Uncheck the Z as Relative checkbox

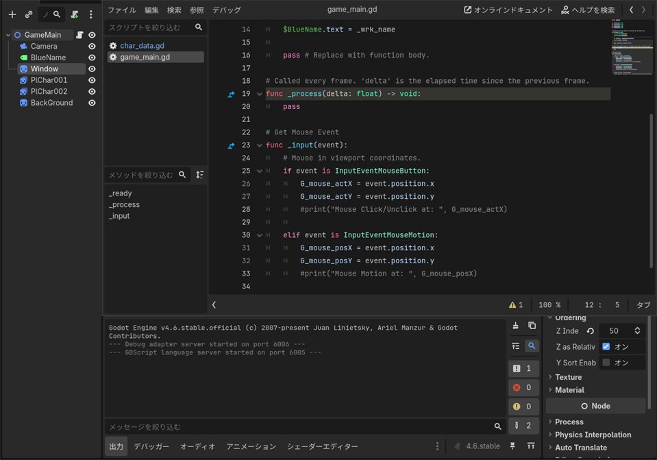point(606,346)
